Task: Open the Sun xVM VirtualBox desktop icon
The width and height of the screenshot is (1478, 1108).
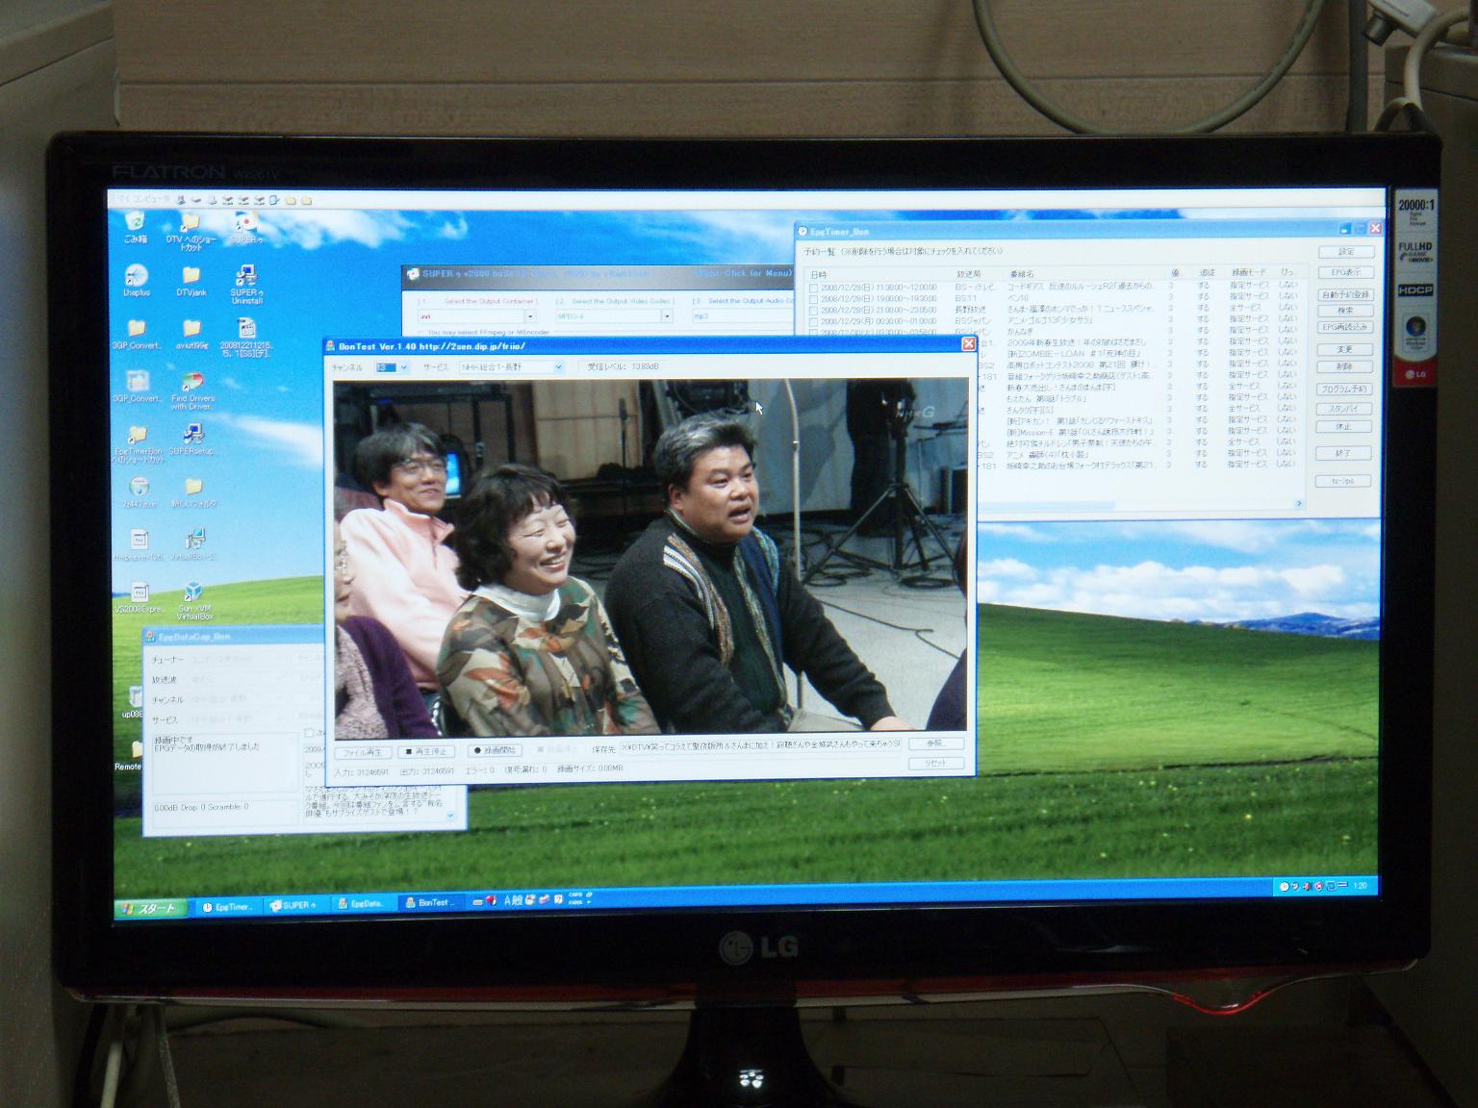Action: pyautogui.click(x=194, y=599)
